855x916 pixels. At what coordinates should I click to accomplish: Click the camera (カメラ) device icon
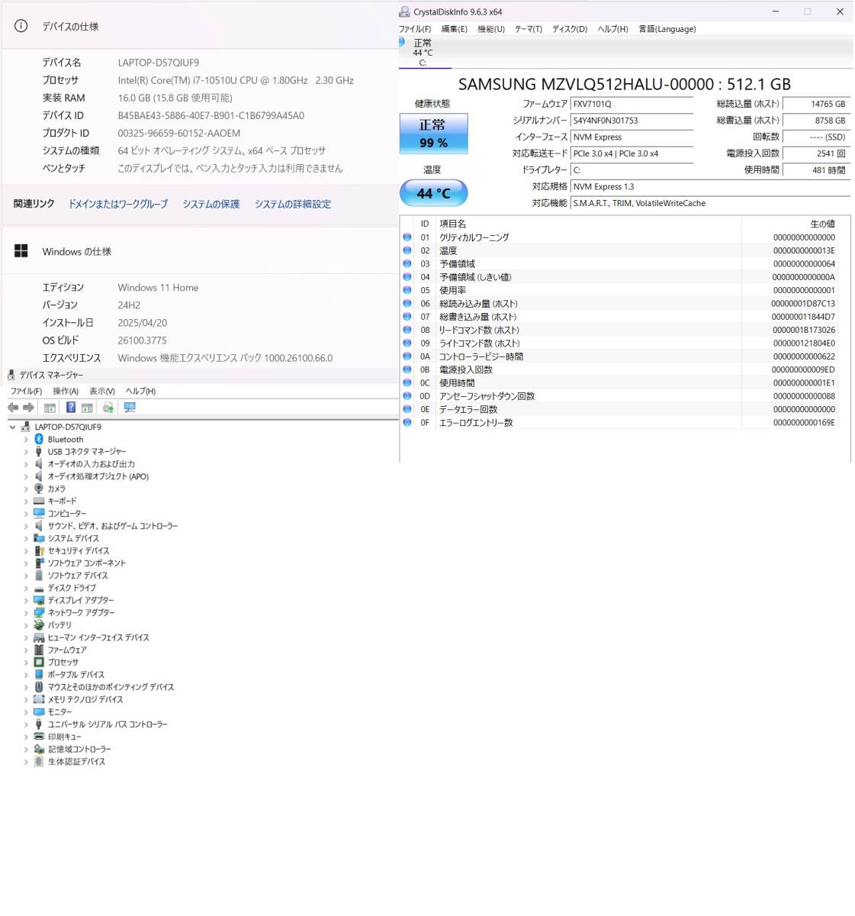(39, 489)
